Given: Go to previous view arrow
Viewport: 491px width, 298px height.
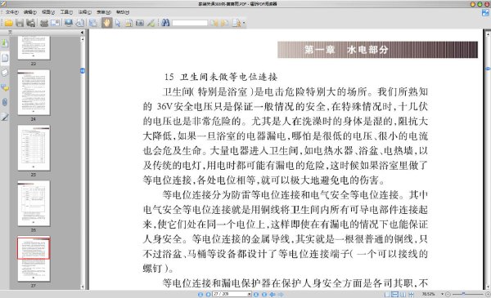Looking at the screenshot, I should point(273,294).
